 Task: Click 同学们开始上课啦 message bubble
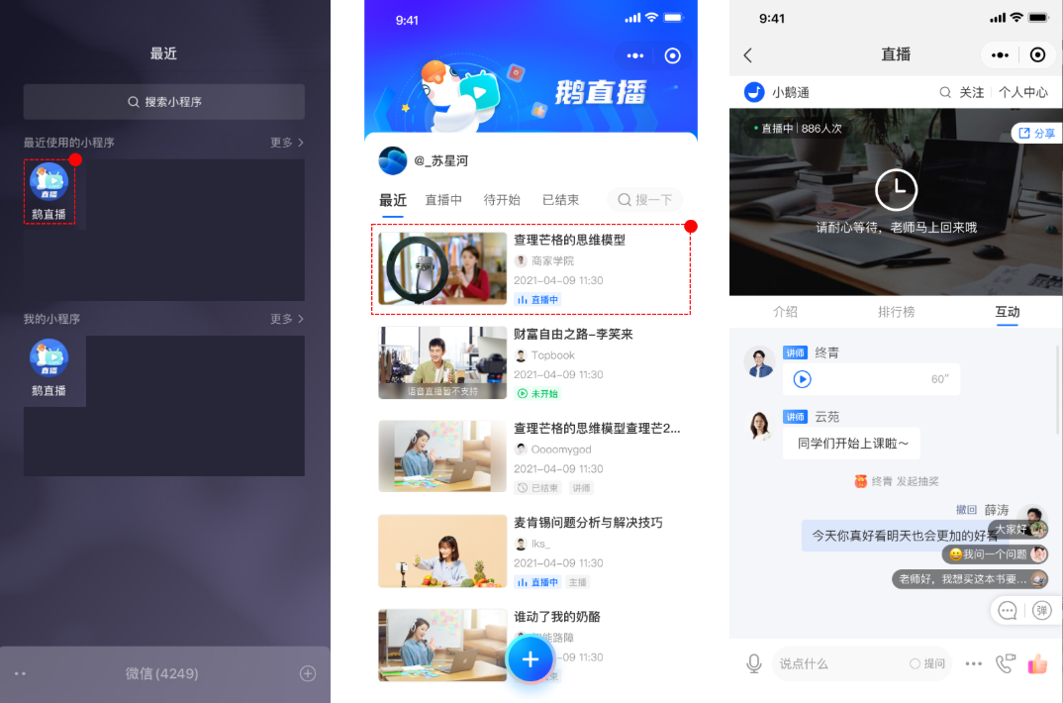pos(852,444)
